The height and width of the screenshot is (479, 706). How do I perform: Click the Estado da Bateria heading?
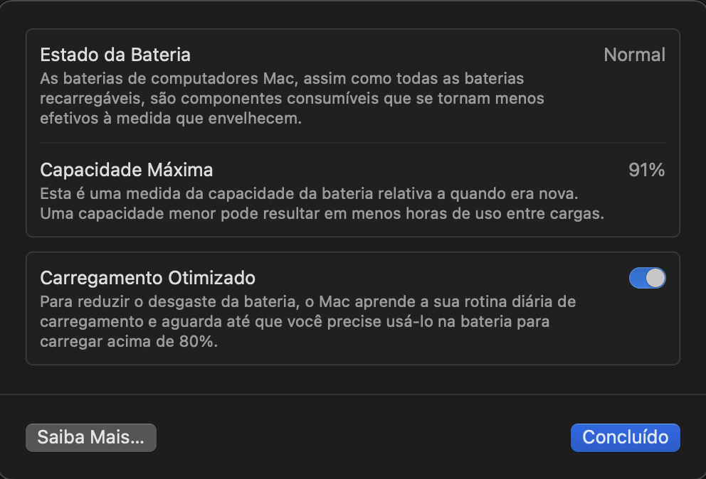point(115,55)
